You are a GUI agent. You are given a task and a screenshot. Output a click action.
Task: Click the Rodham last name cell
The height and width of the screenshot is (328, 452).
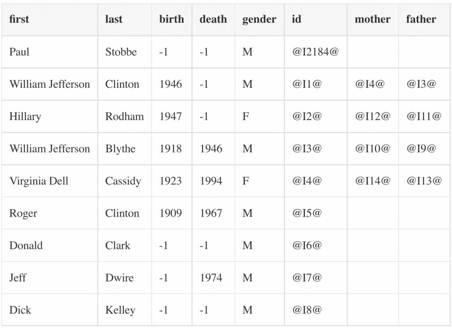pyautogui.click(x=124, y=116)
